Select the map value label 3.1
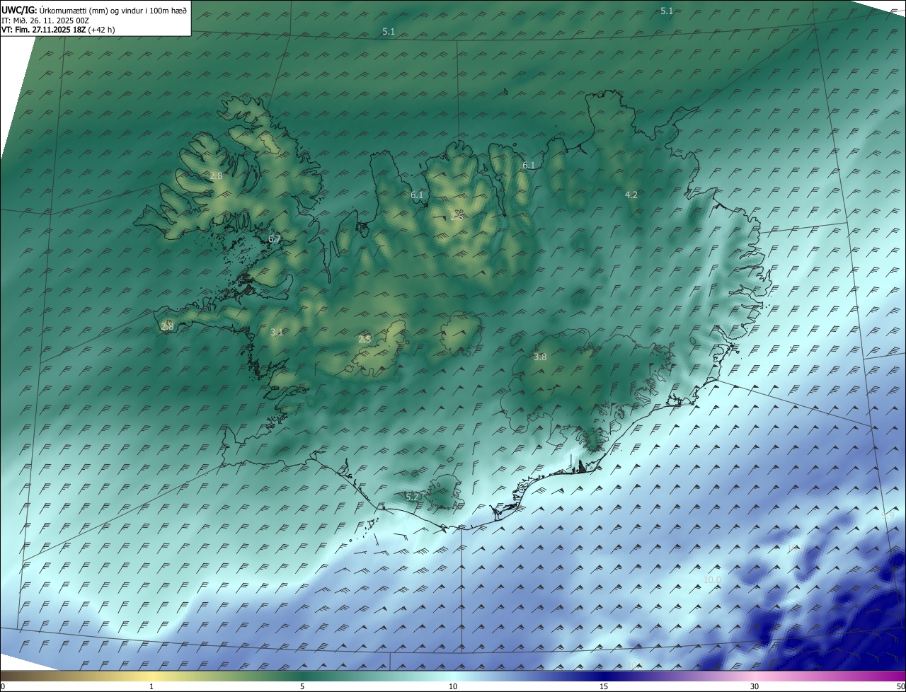 pos(277,332)
